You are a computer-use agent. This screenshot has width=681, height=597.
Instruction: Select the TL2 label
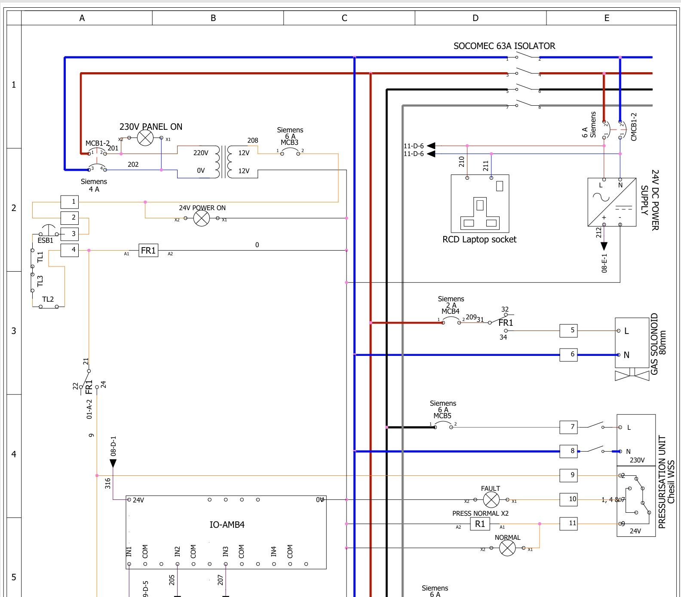(x=48, y=299)
